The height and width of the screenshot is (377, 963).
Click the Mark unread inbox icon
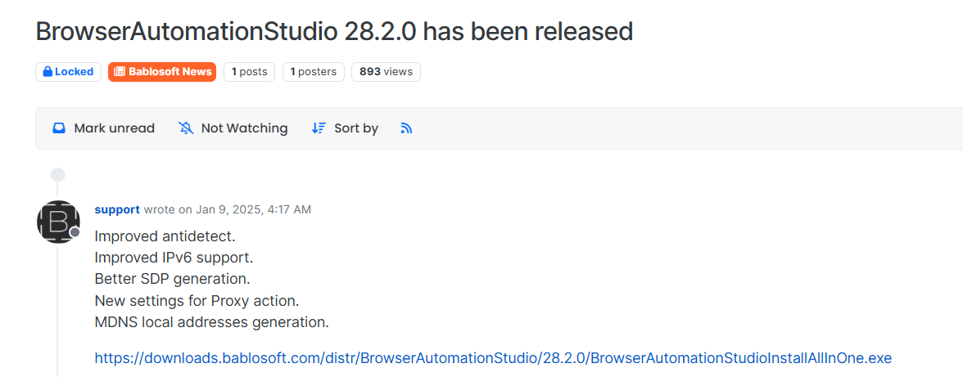pyautogui.click(x=59, y=128)
